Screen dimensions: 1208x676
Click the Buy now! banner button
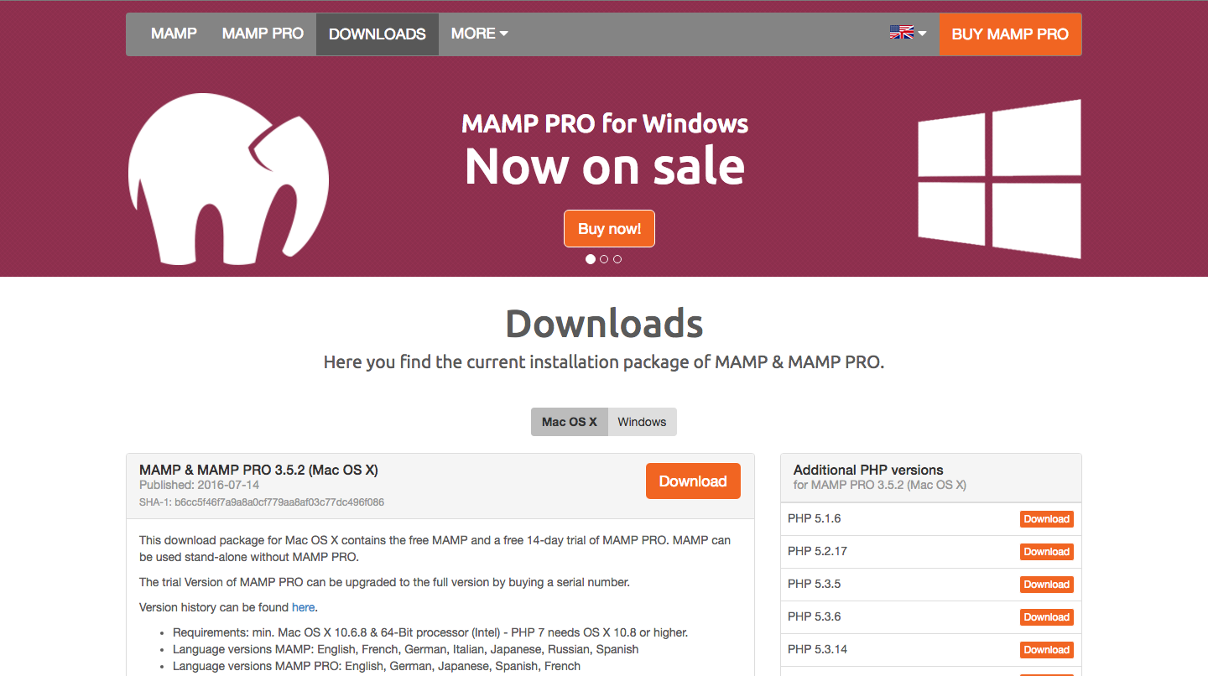pyautogui.click(x=609, y=229)
